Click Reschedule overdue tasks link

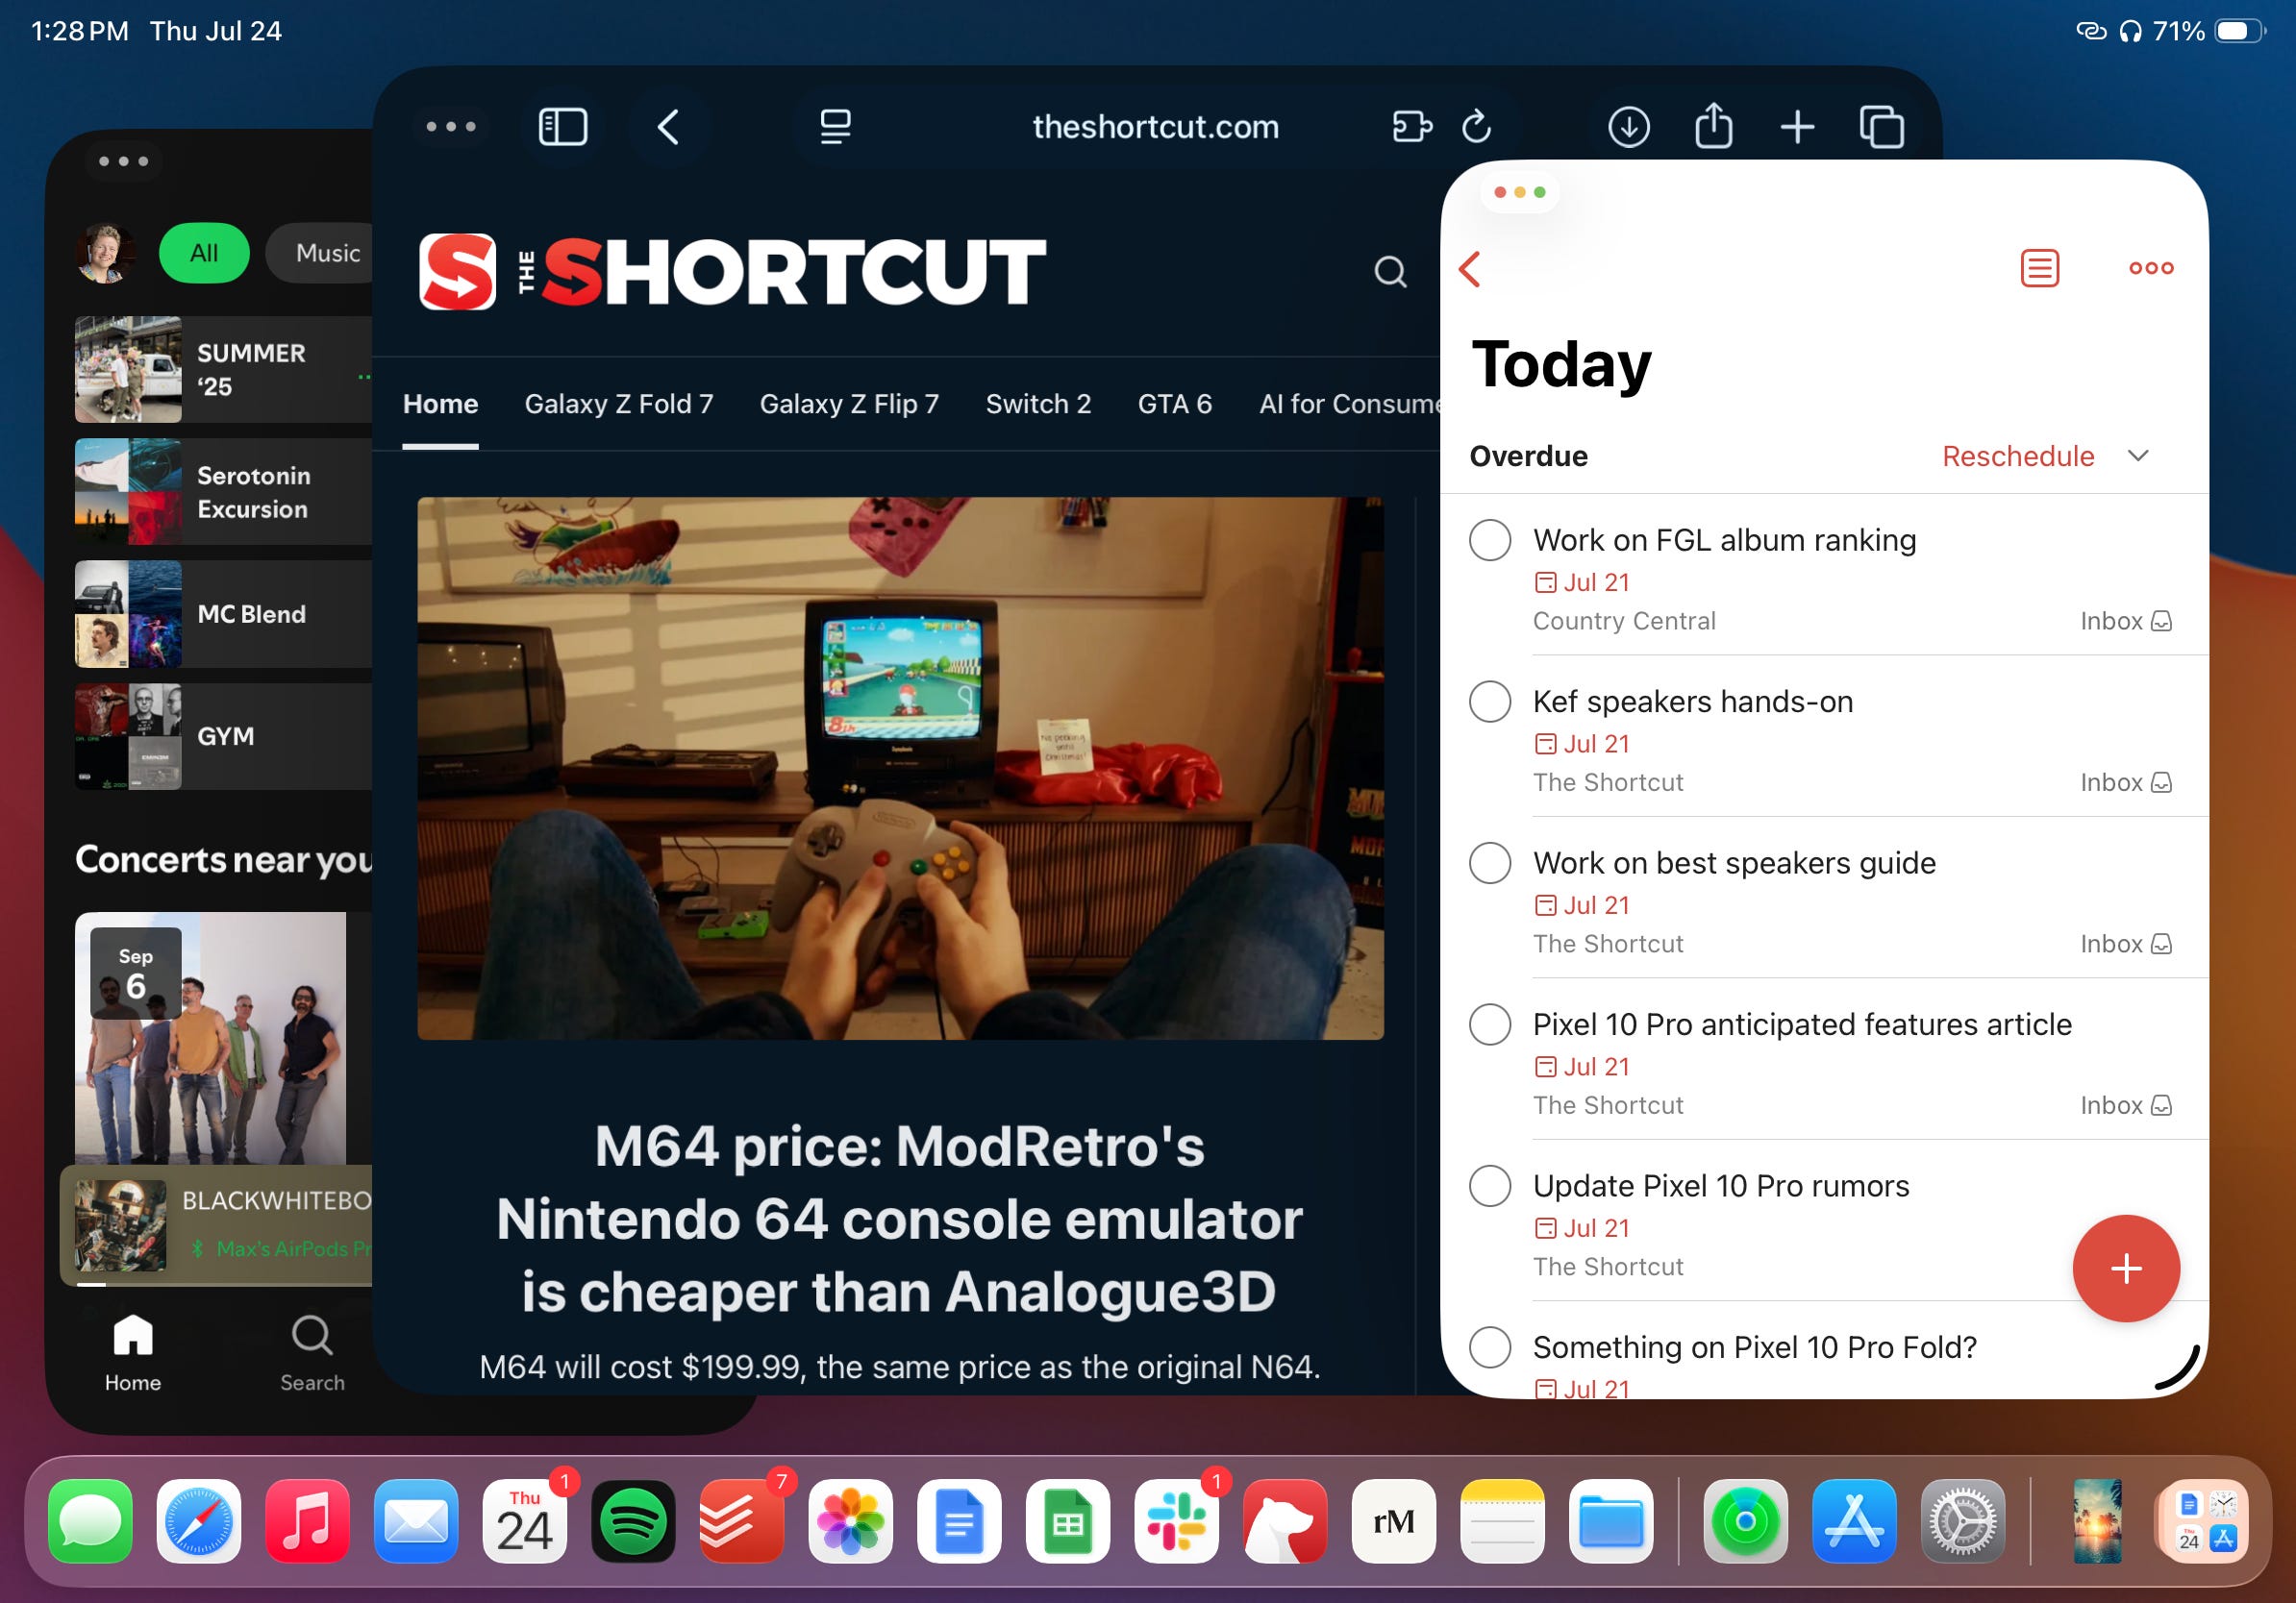click(2017, 456)
